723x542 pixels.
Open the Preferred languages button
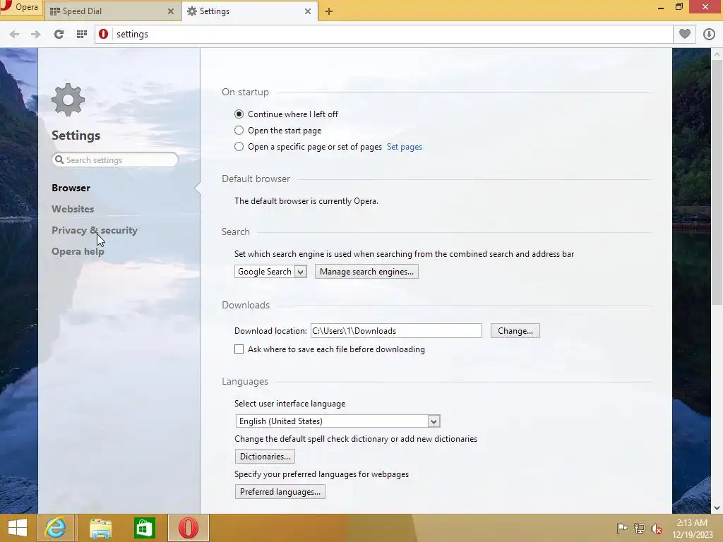tap(280, 491)
